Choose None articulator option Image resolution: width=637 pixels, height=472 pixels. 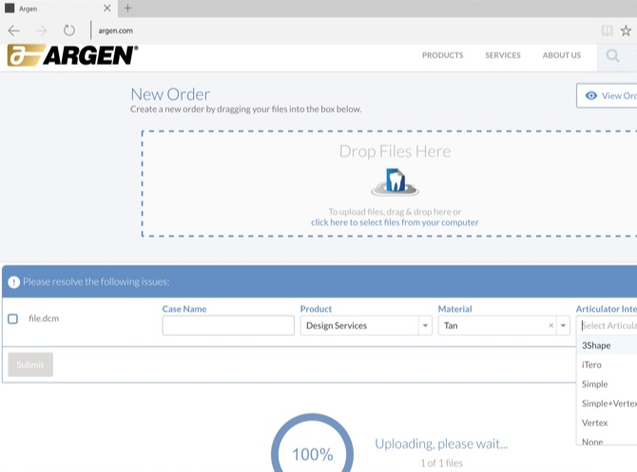click(x=607, y=440)
